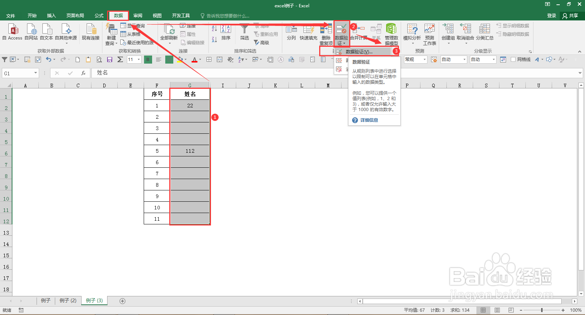
Task: Collapse the ribbon with the chevron
Action: pyautogui.click(x=580, y=52)
